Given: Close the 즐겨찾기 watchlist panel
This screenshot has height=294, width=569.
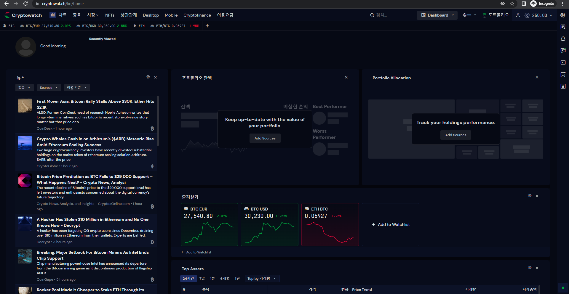Looking at the screenshot, I should 537,196.
